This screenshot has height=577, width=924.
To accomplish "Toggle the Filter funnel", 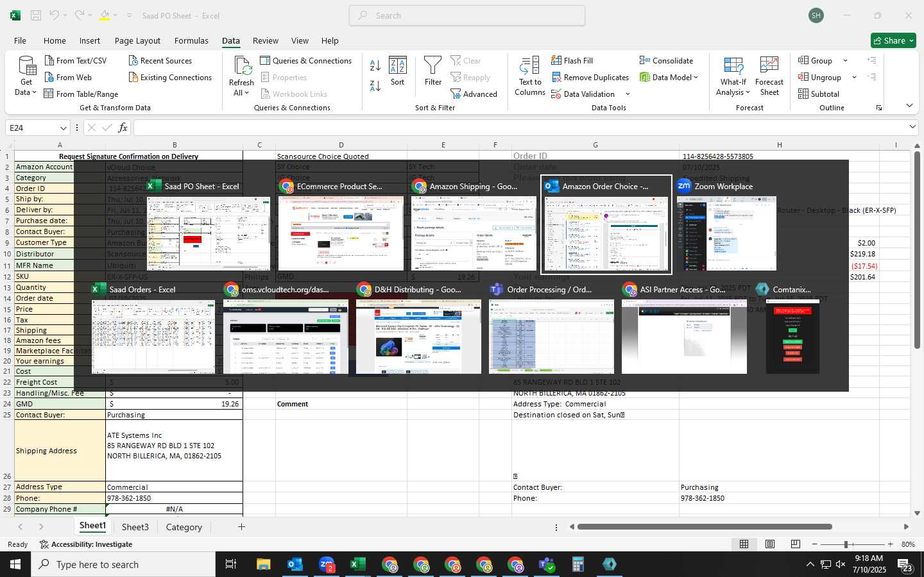I will (x=433, y=71).
